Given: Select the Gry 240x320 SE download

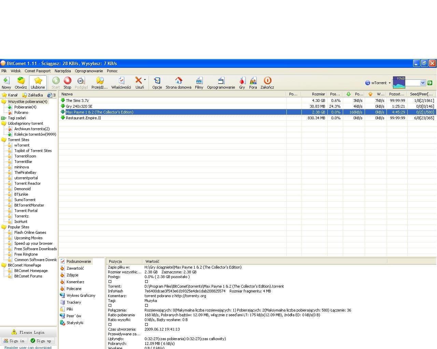Looking at the screenshot, I should pyautogui.click(x=248, y=106).
